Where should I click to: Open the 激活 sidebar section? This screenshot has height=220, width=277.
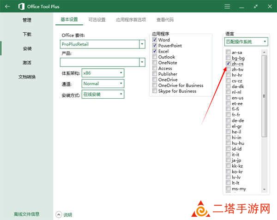(x=27, y=62)
